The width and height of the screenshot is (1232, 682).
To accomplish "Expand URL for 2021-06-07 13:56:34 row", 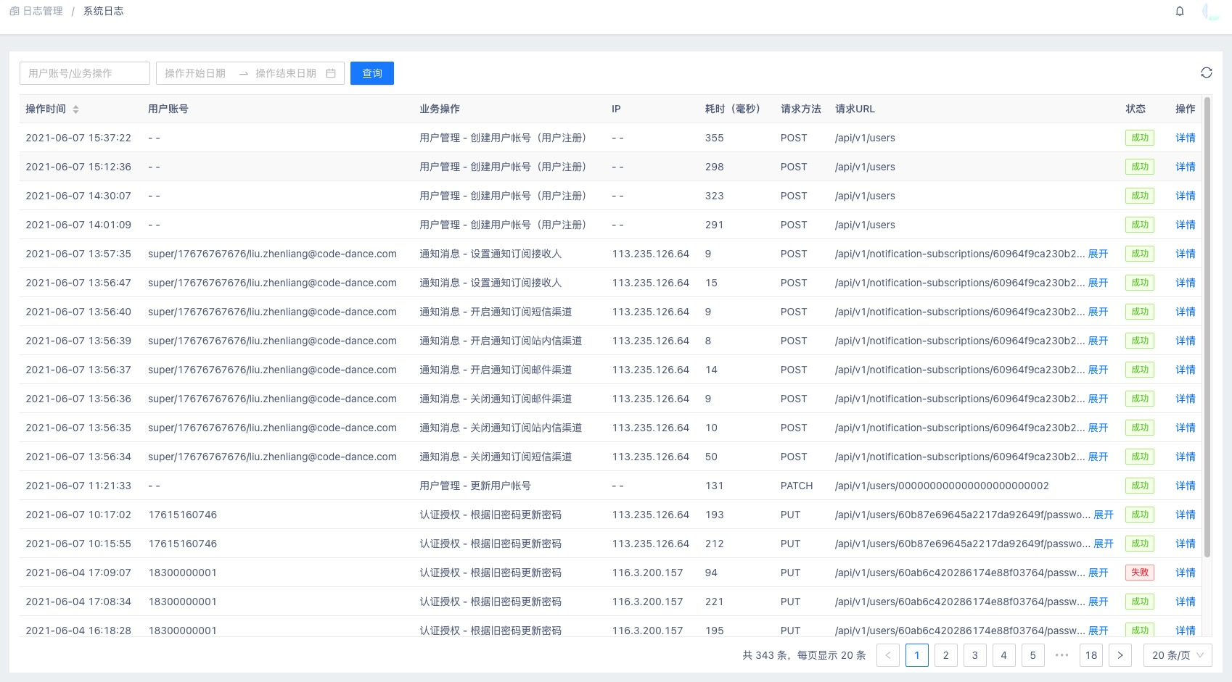I will click(1098, 457).
